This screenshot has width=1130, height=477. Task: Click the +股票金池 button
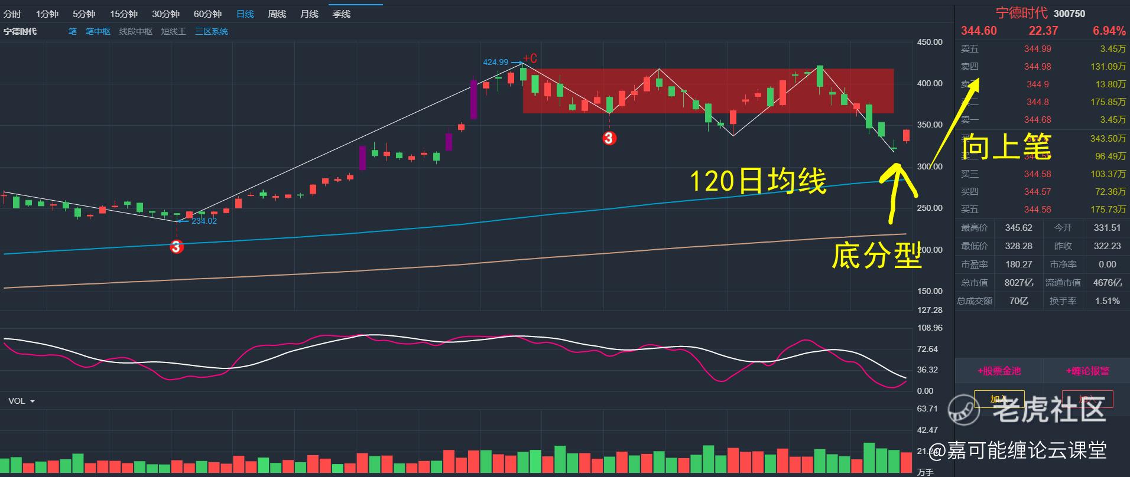pyautogui.click(x=999, y=371)
